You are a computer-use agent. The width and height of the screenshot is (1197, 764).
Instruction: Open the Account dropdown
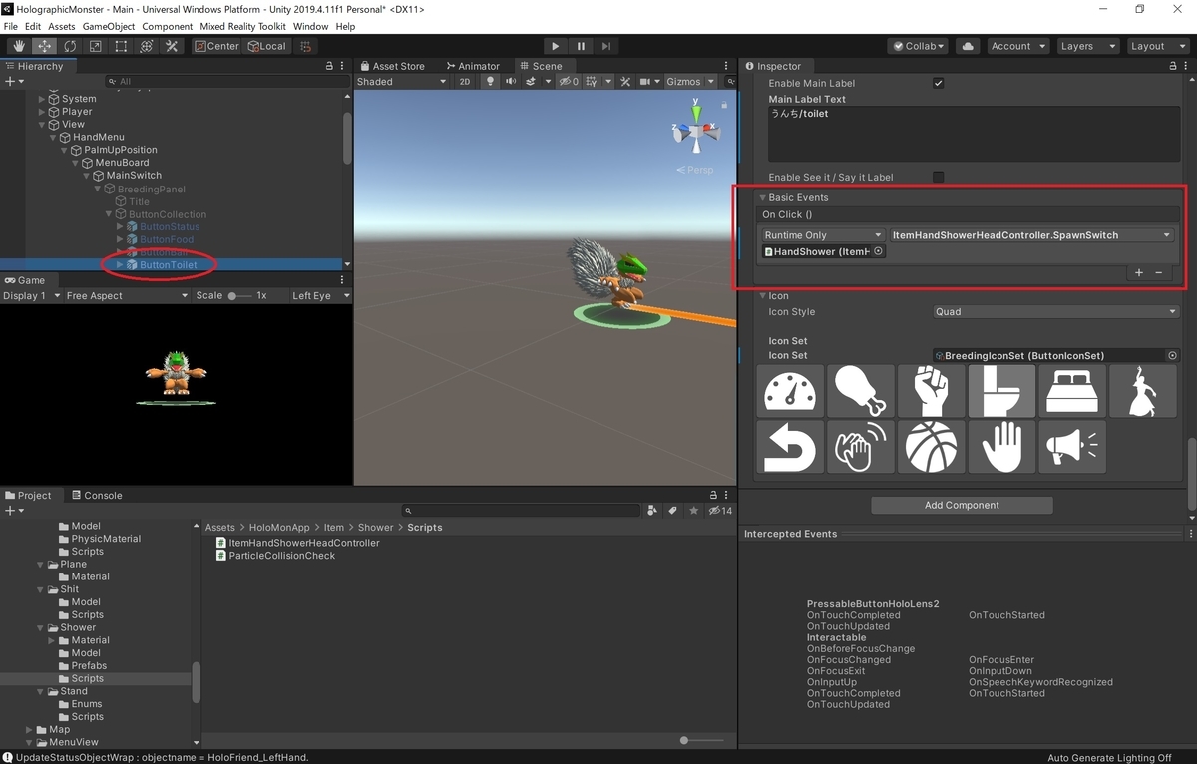coord(1017,46)
